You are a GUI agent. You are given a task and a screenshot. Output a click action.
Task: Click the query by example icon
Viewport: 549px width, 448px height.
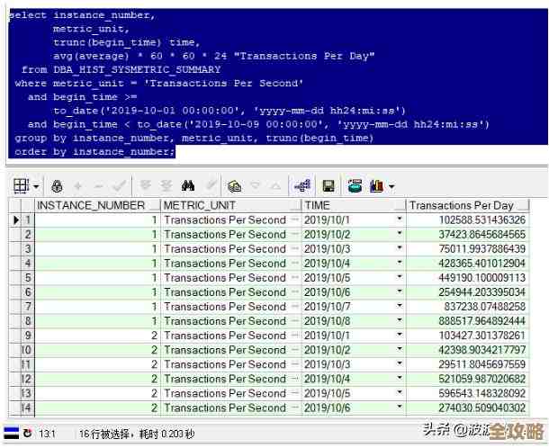[x=234, y=186]
